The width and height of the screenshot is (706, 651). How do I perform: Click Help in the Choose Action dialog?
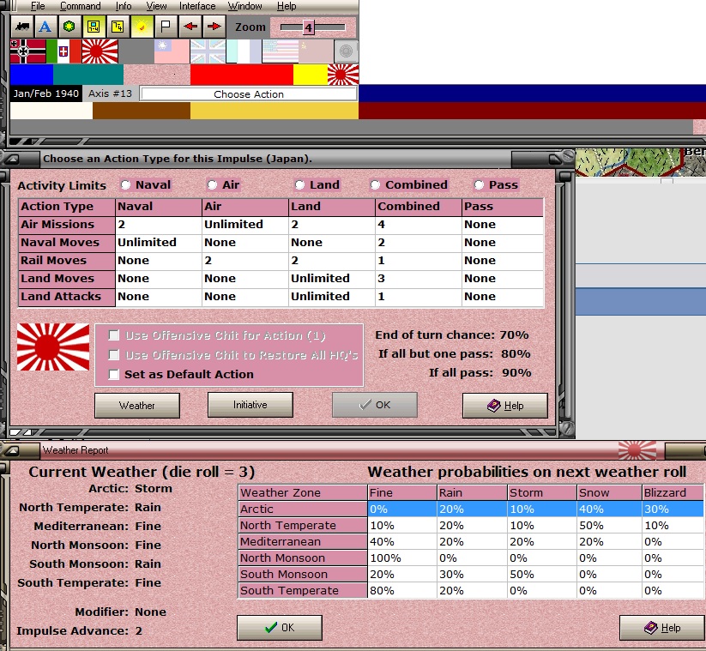tap(504, 406)
